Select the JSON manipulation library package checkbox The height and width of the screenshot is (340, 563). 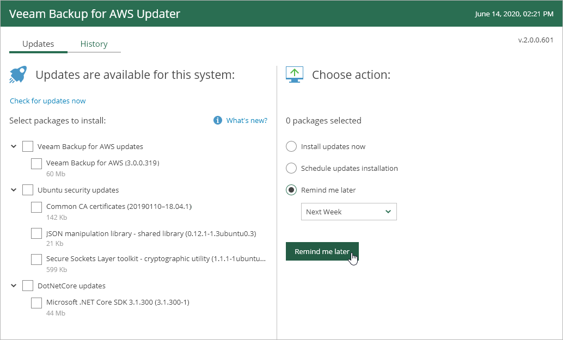(x=36, y=233)
